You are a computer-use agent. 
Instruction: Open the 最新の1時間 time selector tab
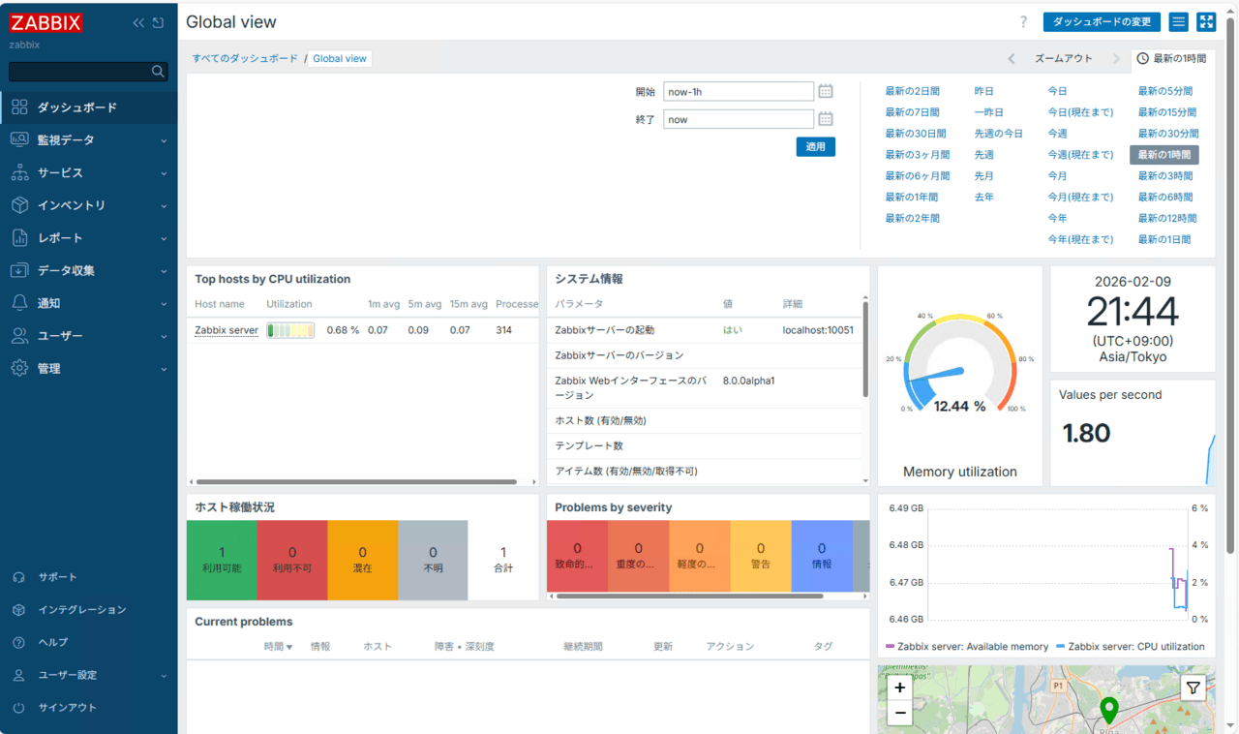(x=1172, y=59)
